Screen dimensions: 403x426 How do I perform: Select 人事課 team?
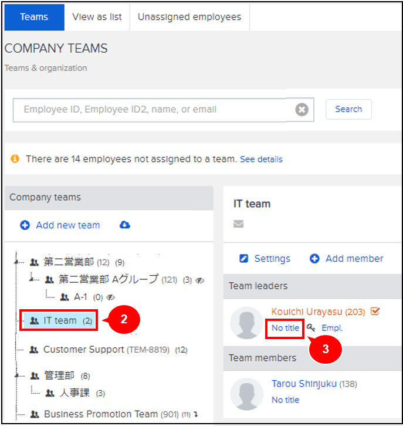(x=74, y=393)
